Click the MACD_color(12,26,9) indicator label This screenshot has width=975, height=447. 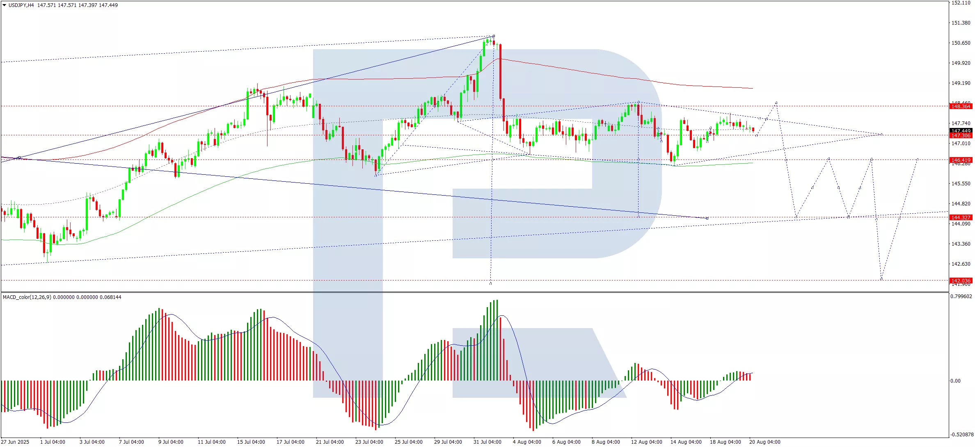(27, 297)
